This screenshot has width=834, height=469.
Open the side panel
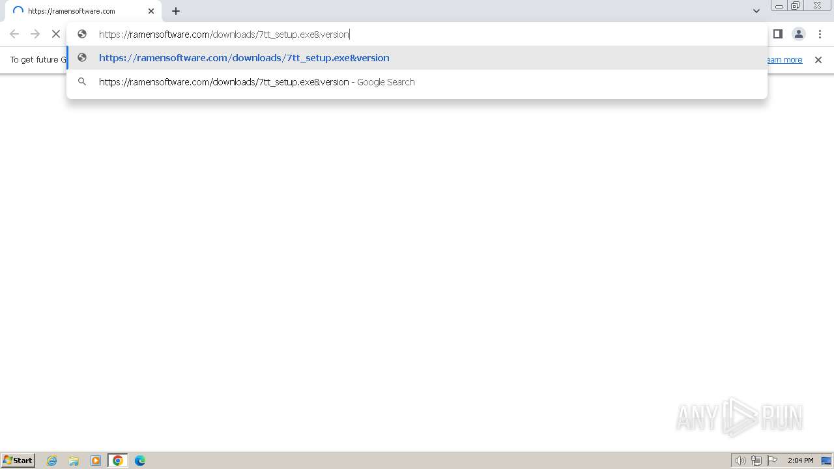coord(778,34)
